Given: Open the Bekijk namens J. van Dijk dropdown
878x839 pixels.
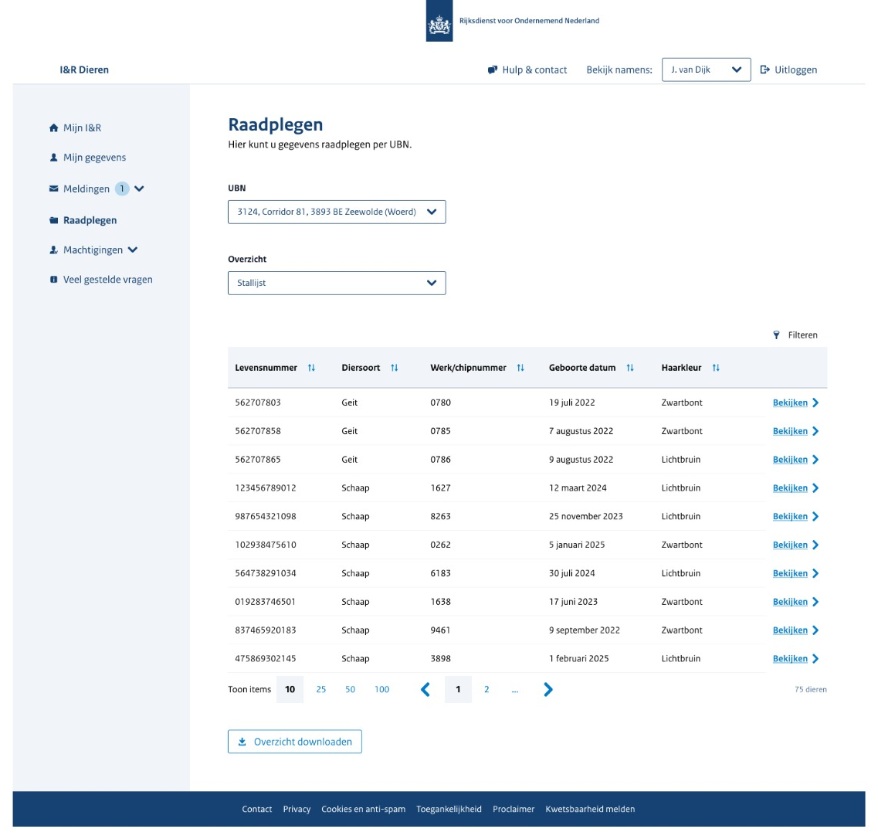Looking at the screenshot, I should (x=706, y=70).
